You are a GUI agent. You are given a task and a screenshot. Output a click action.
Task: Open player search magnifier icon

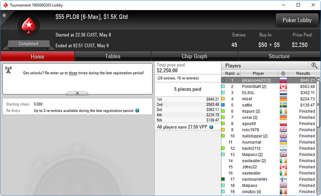314,66
